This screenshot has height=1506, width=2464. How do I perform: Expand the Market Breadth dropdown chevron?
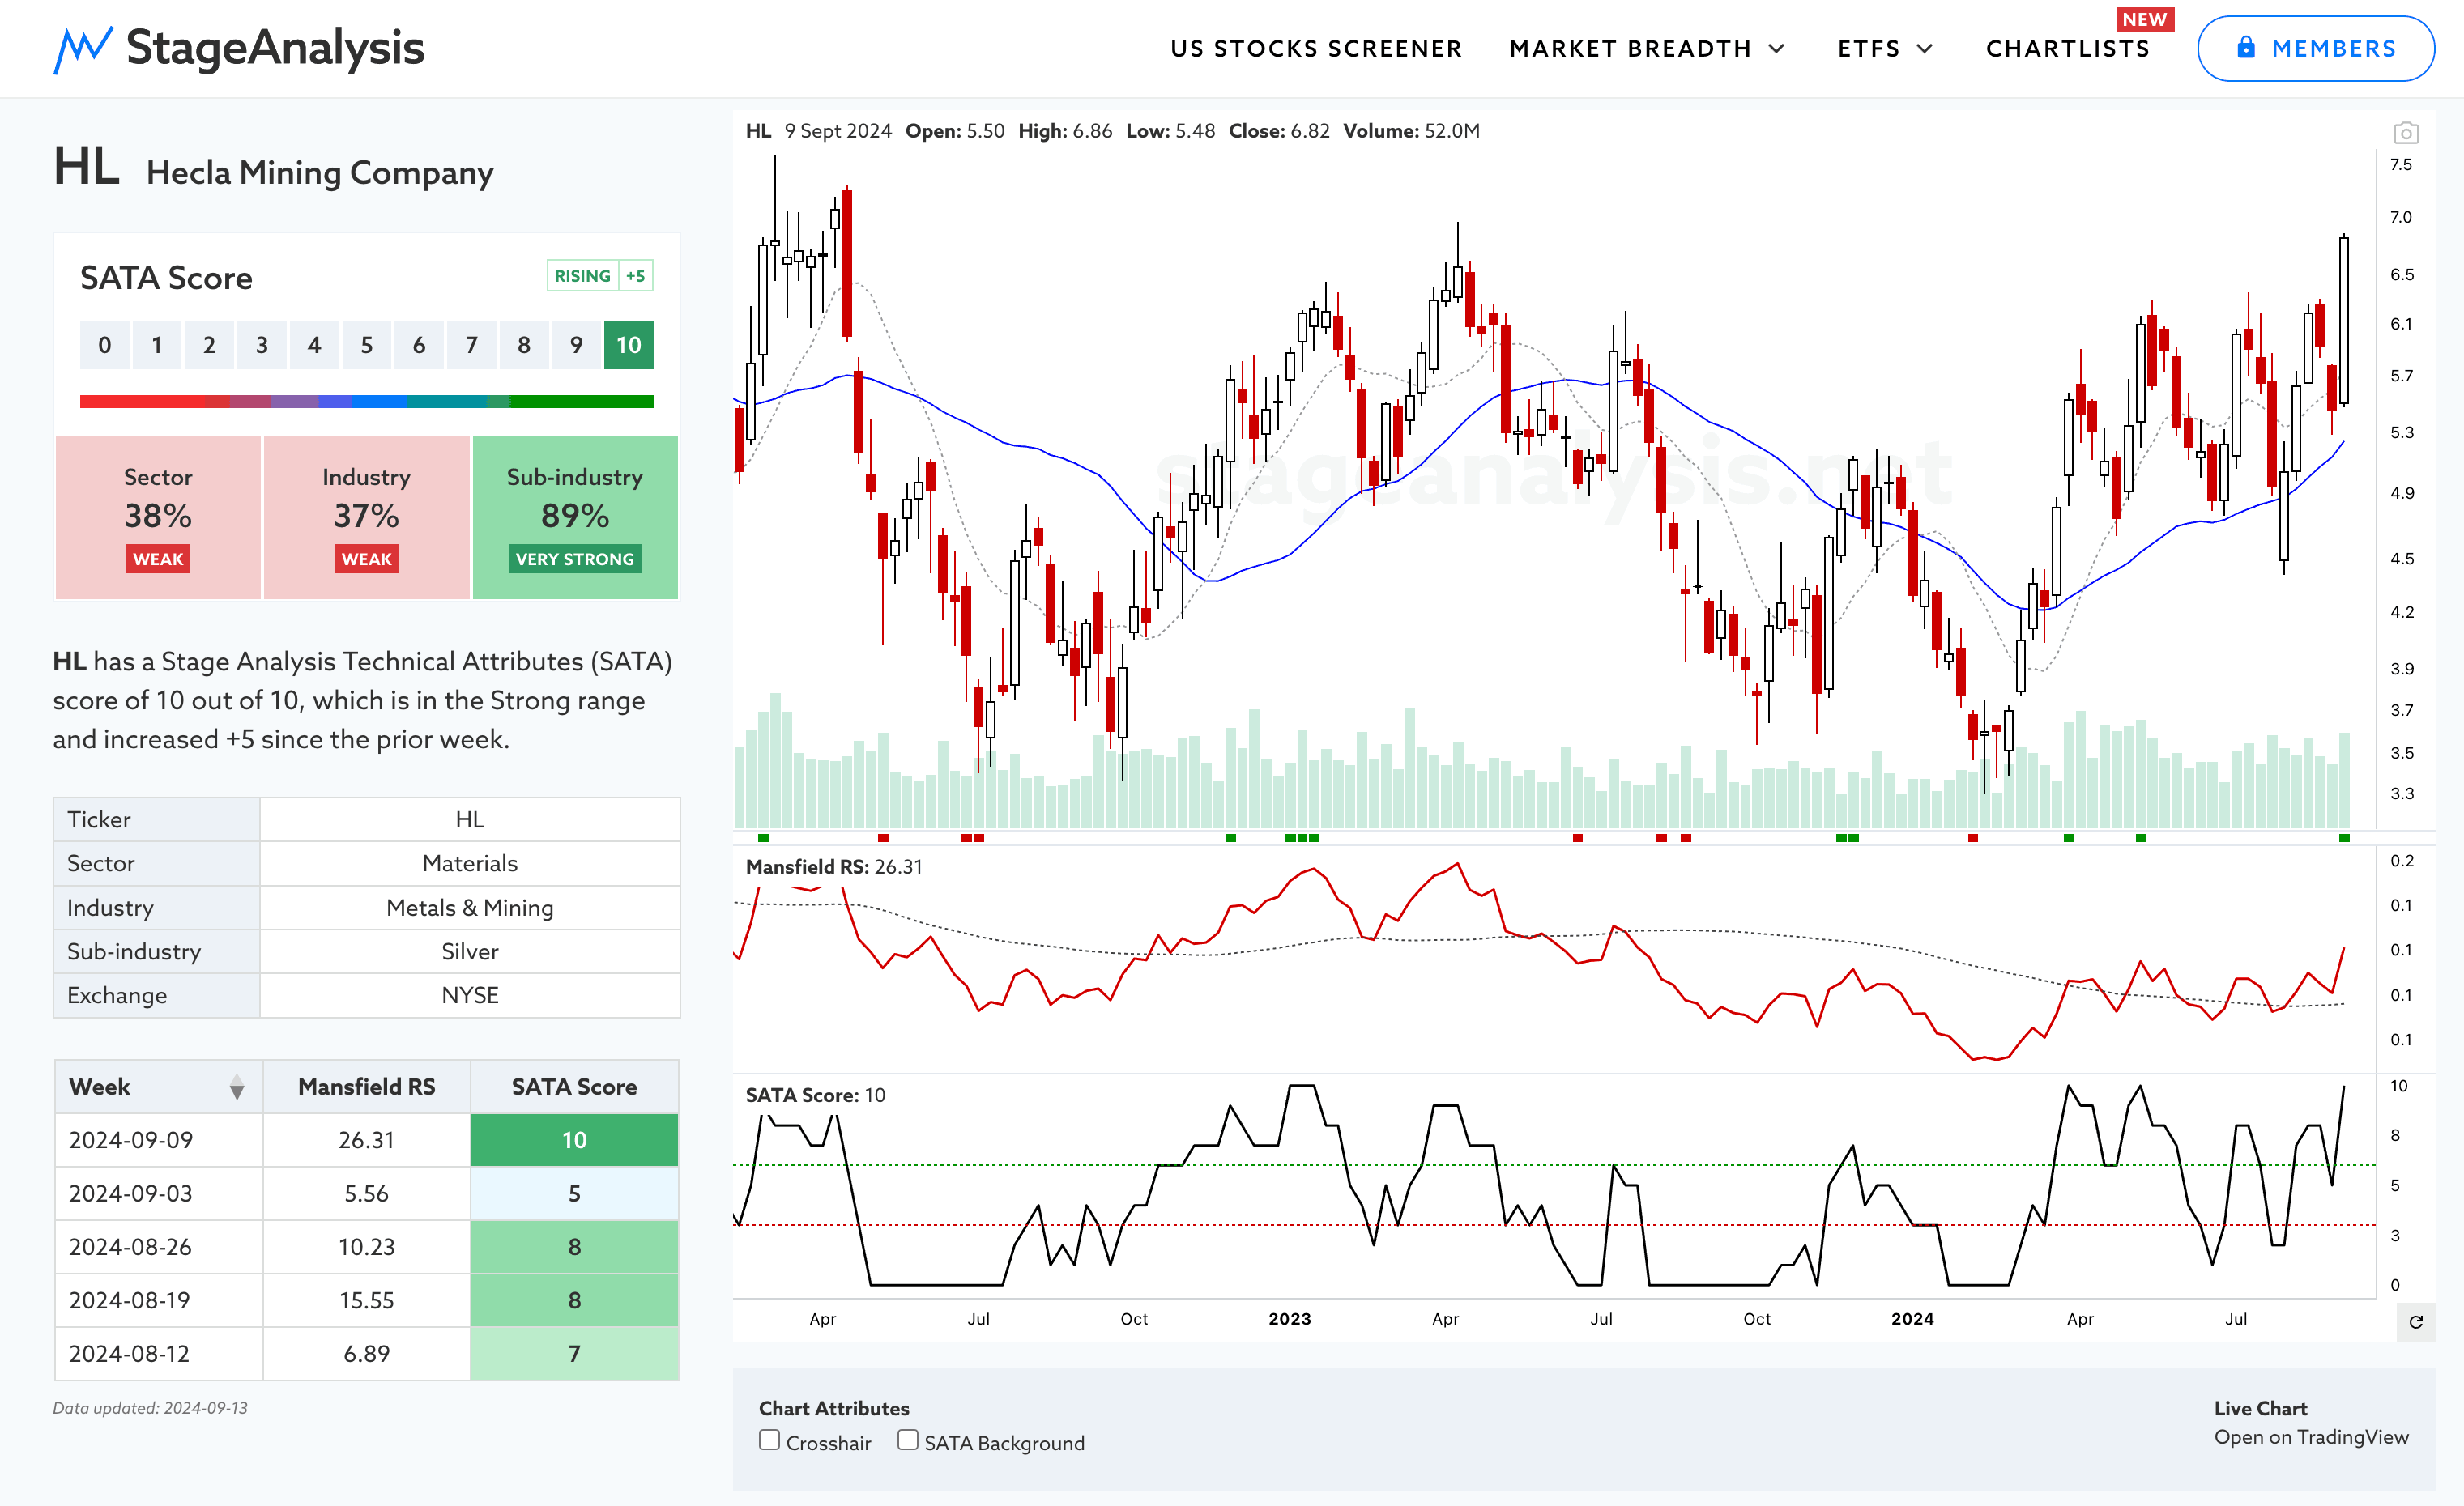point(1777,48)
